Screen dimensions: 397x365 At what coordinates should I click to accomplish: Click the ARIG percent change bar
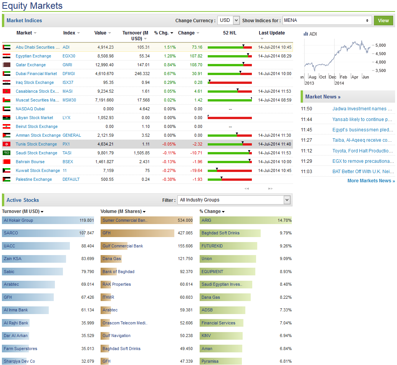point(246,220)
